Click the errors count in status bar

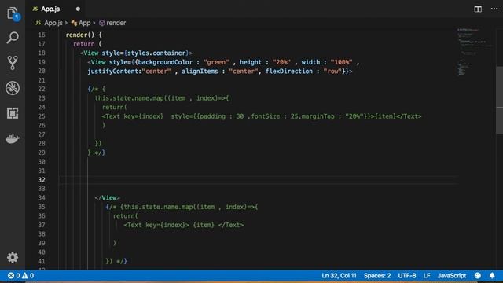coord(14,276)
